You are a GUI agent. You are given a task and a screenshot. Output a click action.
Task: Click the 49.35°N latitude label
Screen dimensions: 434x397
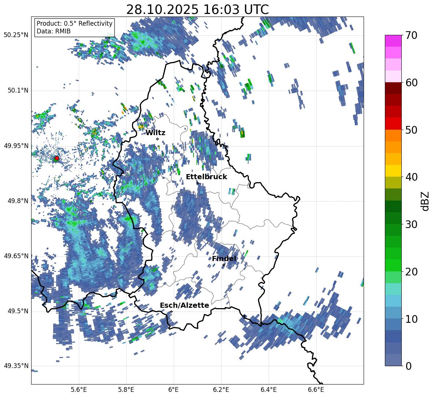(x=16, y=366)
